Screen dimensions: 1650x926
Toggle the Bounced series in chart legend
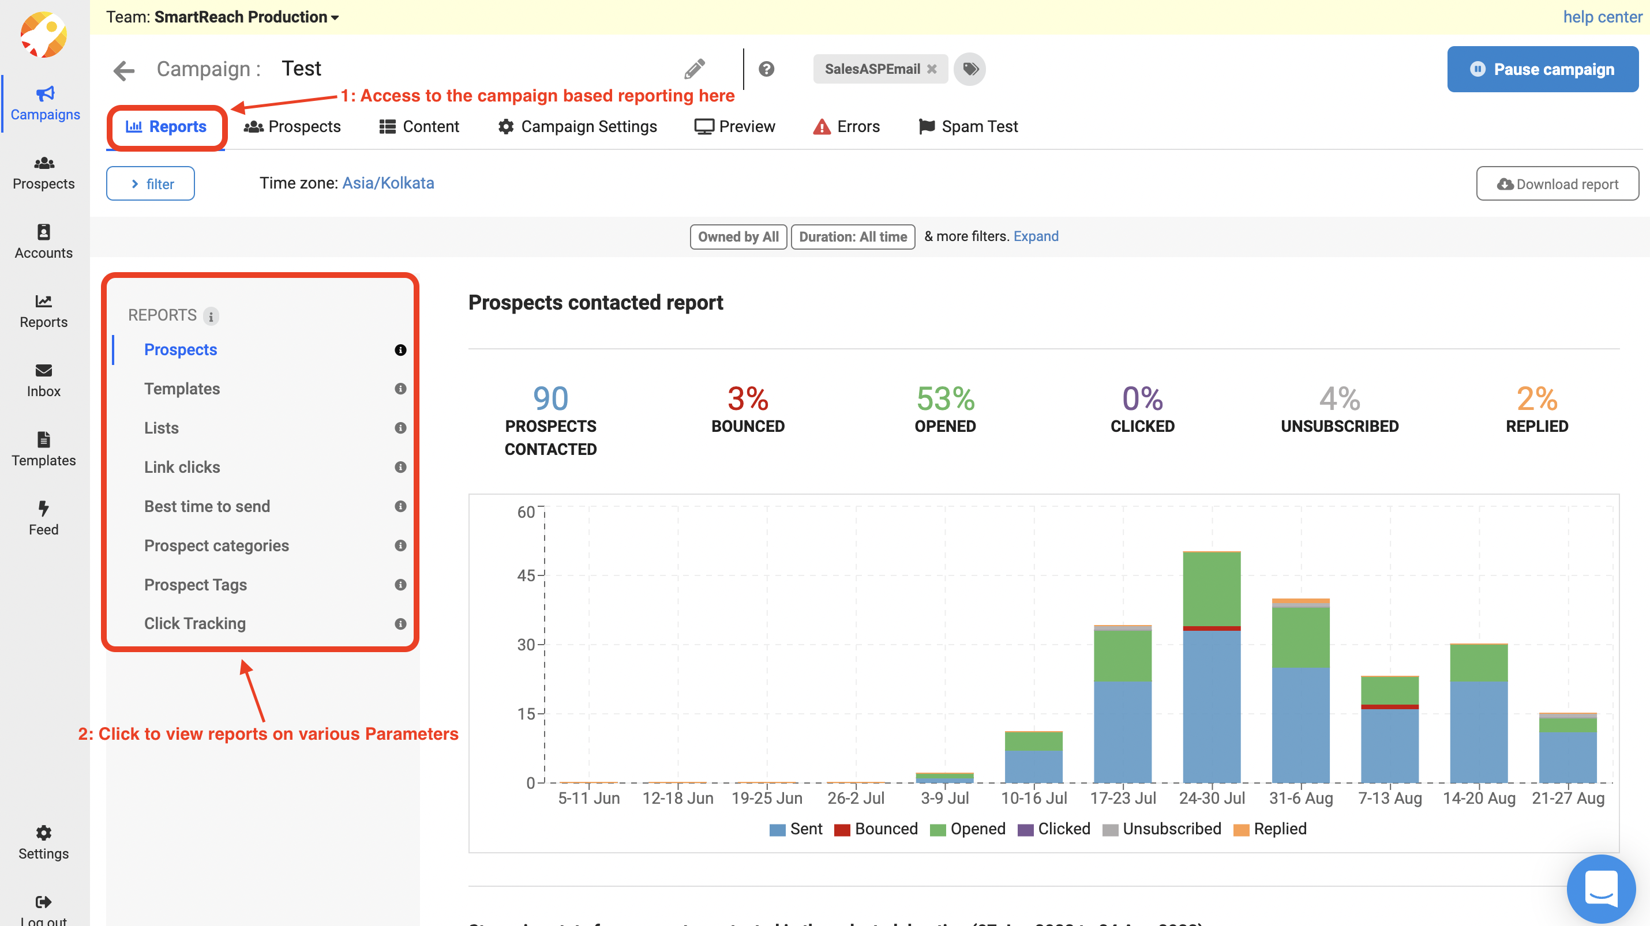tap(876, 829)
